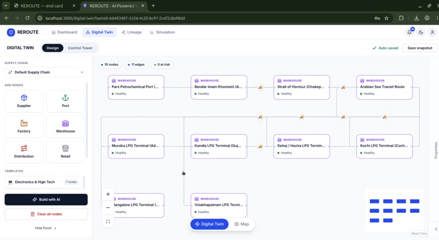Fit view of the canvas
439x240 pixels.
point(108,221)
